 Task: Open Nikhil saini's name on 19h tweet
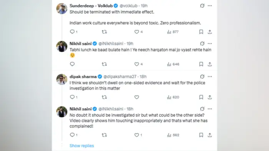click(x=80, y=44)
